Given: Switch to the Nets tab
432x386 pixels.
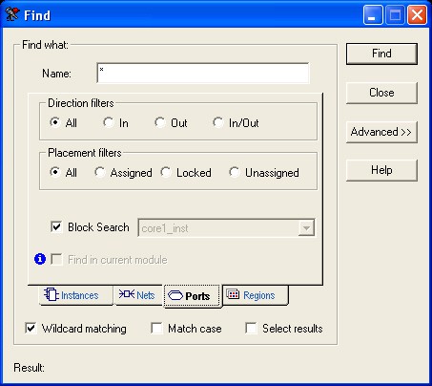Looking at the screenshot, I should 138,295.
